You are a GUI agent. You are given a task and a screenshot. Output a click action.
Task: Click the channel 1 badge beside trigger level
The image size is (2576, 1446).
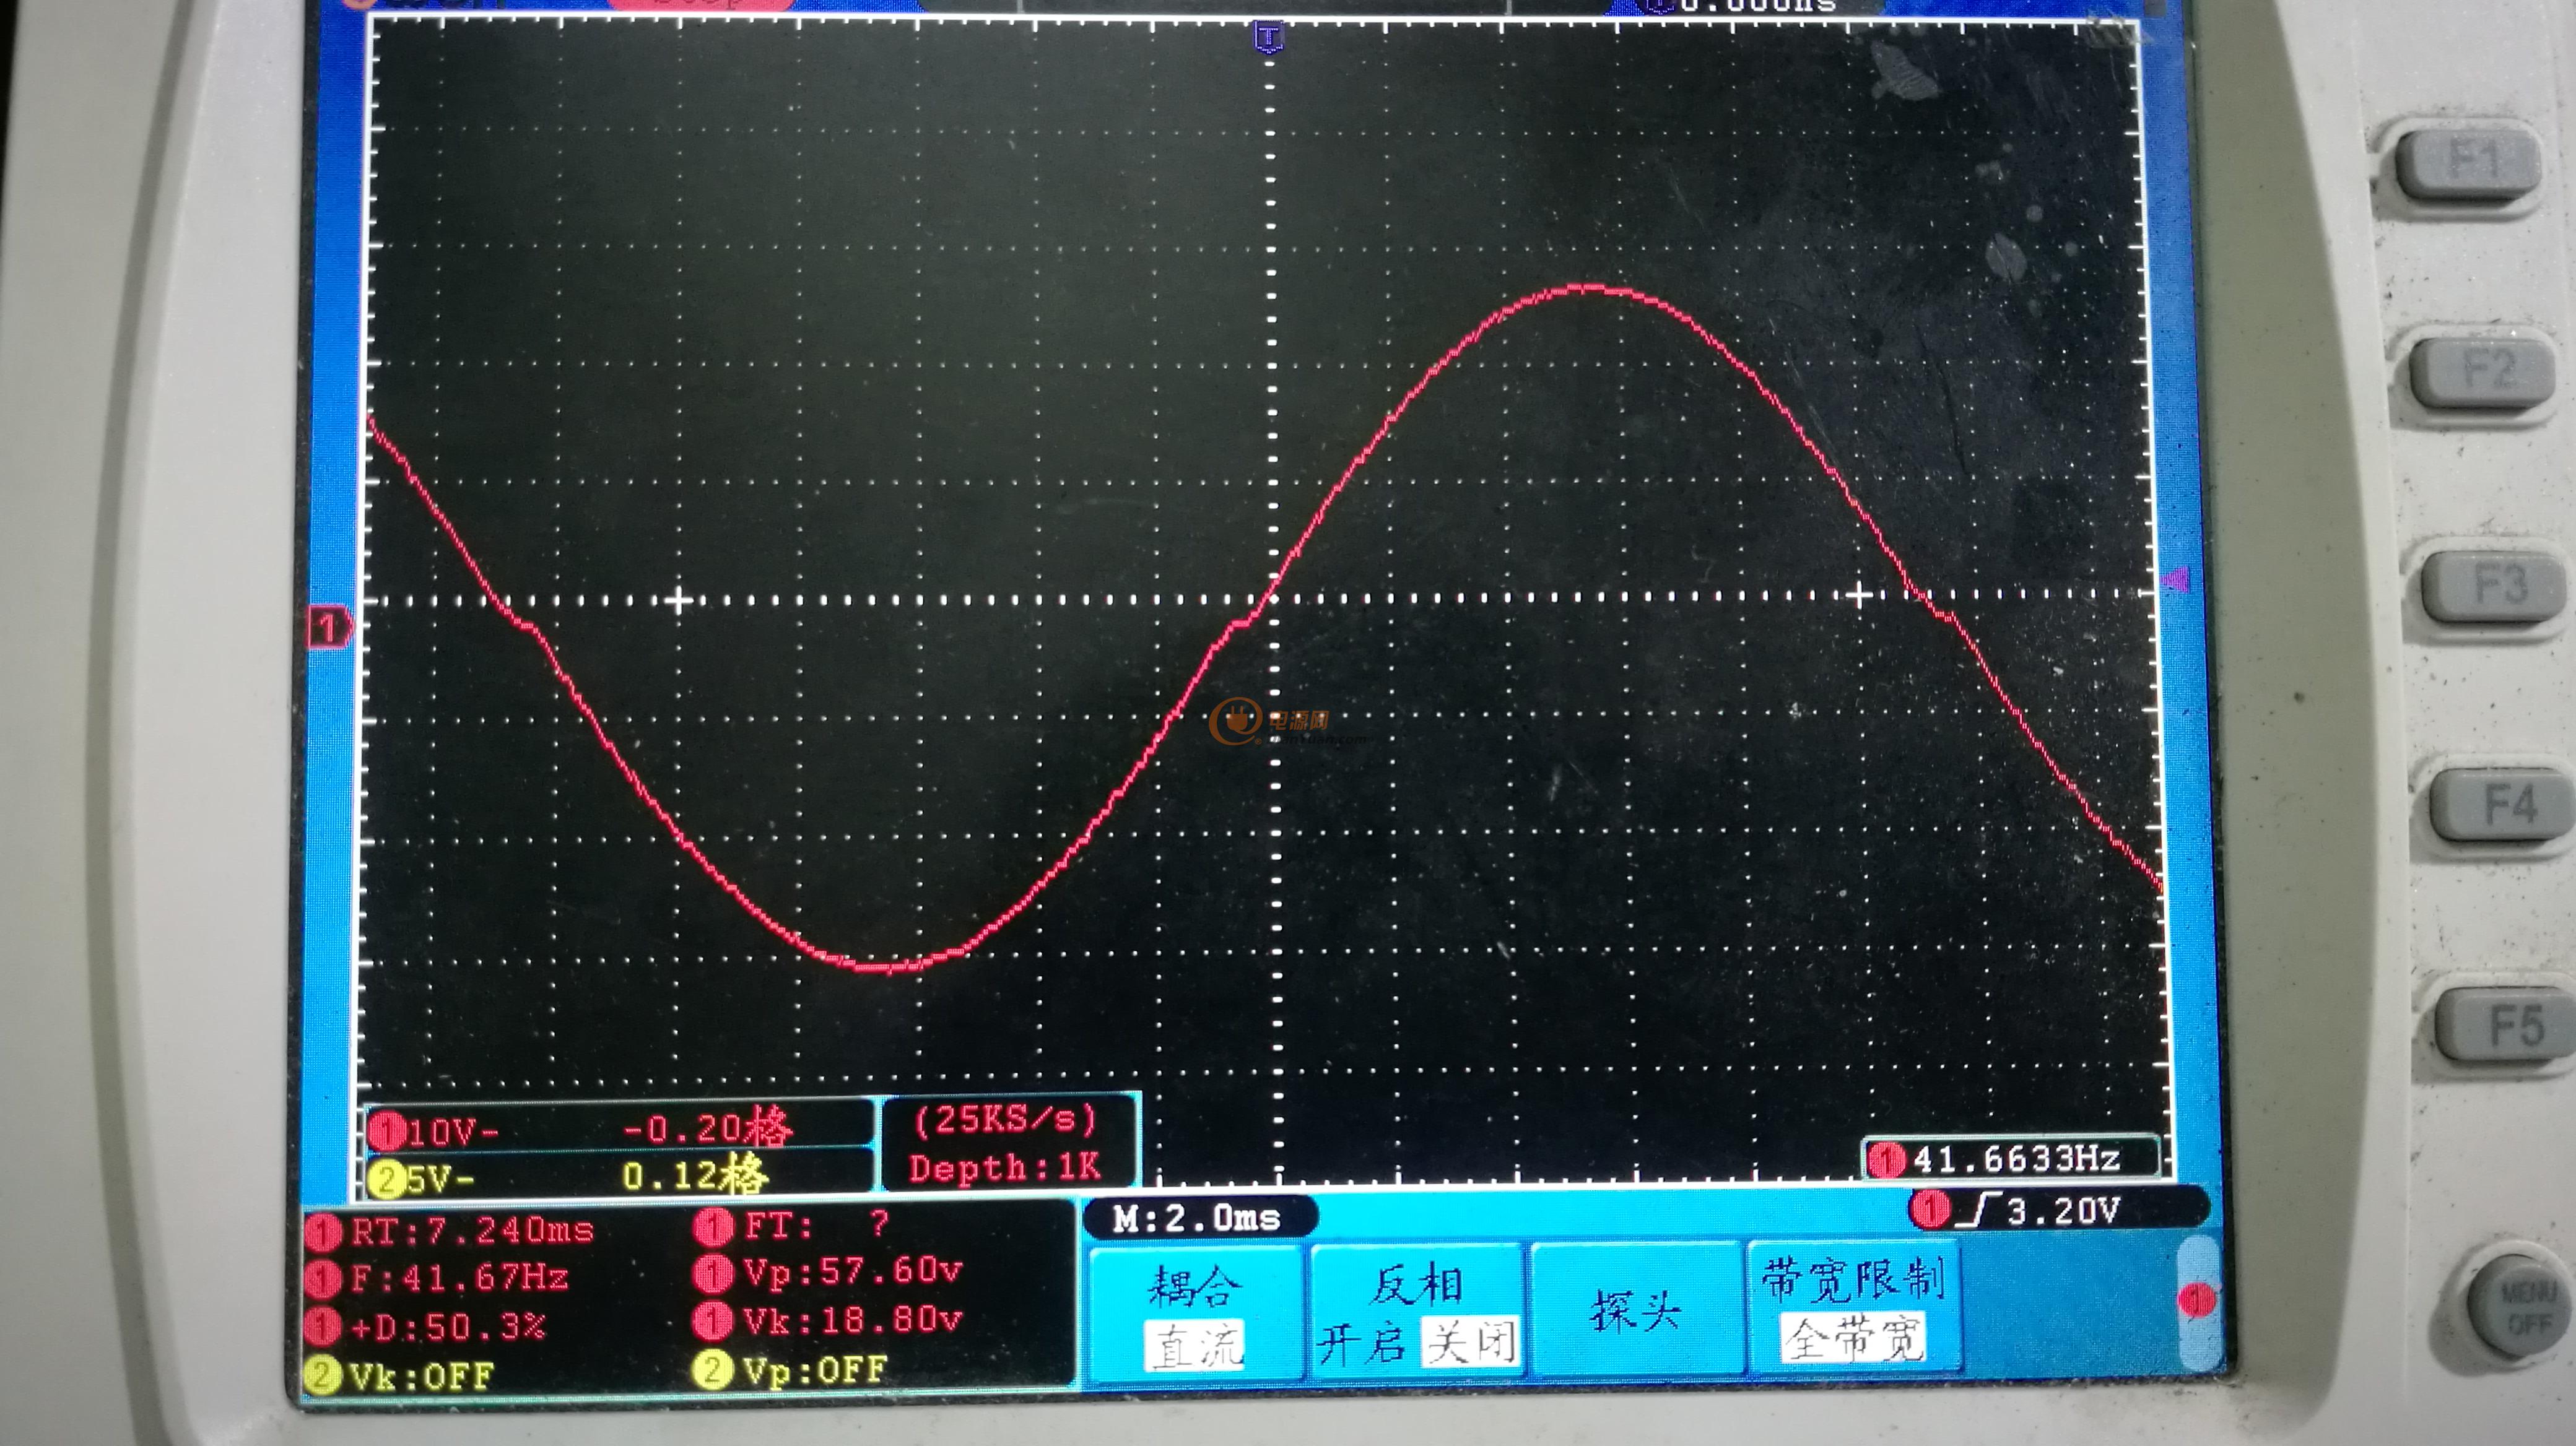(1930, 1210)
